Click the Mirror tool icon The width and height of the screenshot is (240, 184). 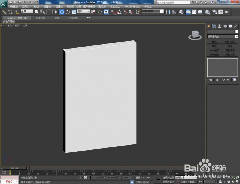168,12
